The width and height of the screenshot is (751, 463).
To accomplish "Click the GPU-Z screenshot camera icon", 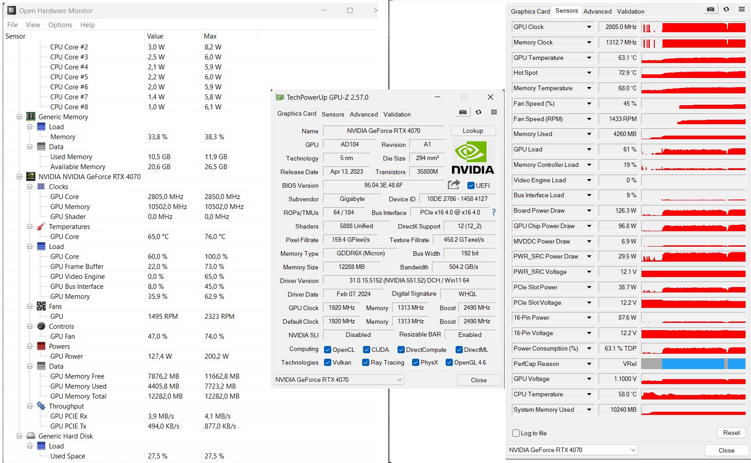I will pyautogui.click(x=462, y=112).
